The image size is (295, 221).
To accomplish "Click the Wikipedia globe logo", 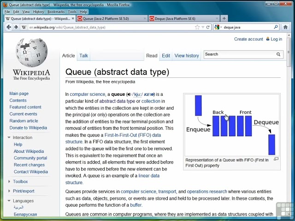I will pyautogui.click(x=32, y=52).
